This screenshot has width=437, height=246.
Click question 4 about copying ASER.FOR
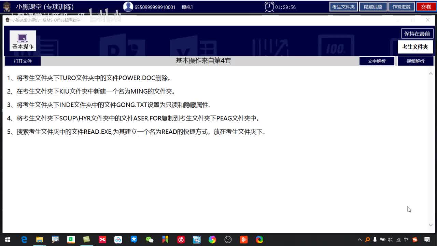pos(134,118)
